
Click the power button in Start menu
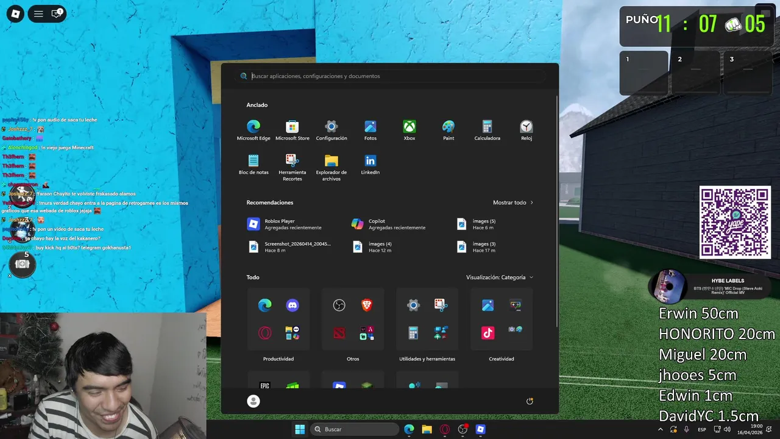pos(530,401)
